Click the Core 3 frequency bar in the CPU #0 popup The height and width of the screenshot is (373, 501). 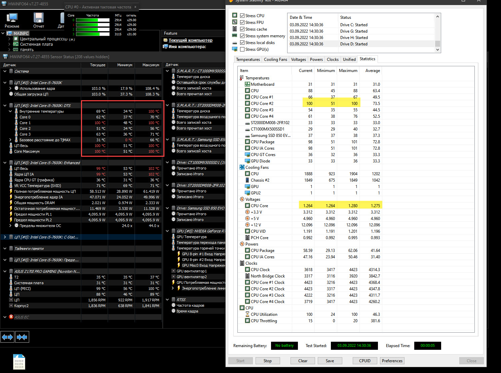pyautogui.click(x=93, y=34)
